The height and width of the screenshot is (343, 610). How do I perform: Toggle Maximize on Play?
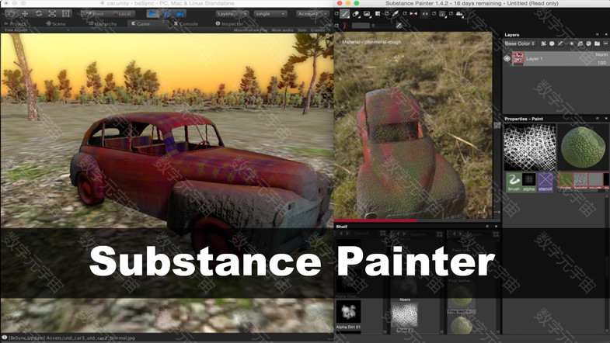click(x=250, y=30)
